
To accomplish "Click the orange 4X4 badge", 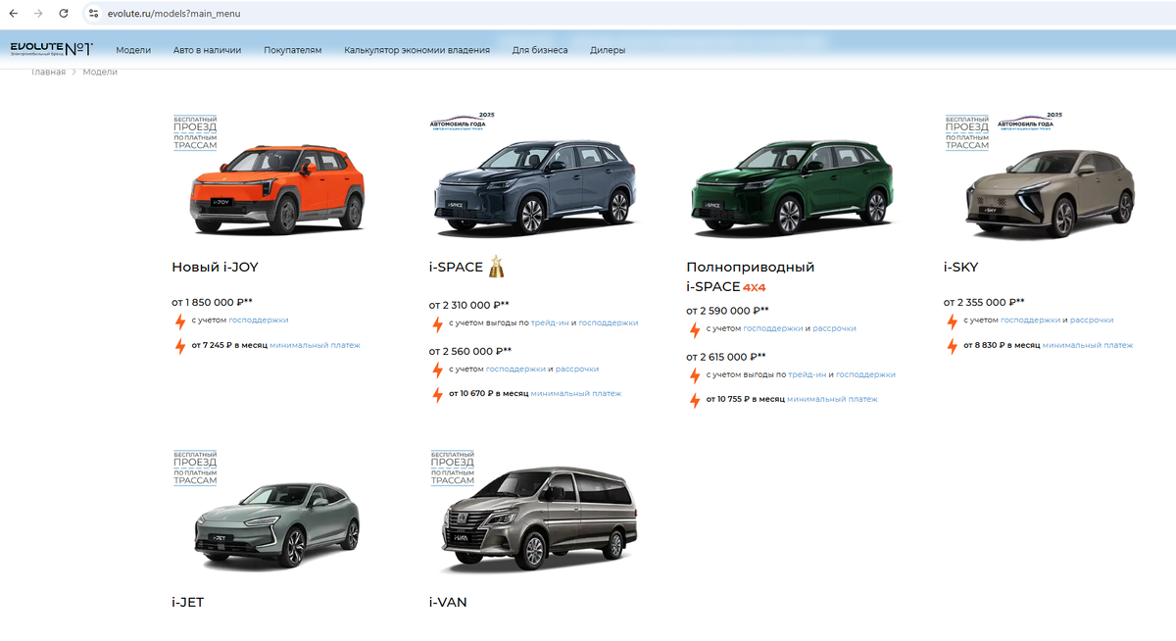I will point(755,288).
